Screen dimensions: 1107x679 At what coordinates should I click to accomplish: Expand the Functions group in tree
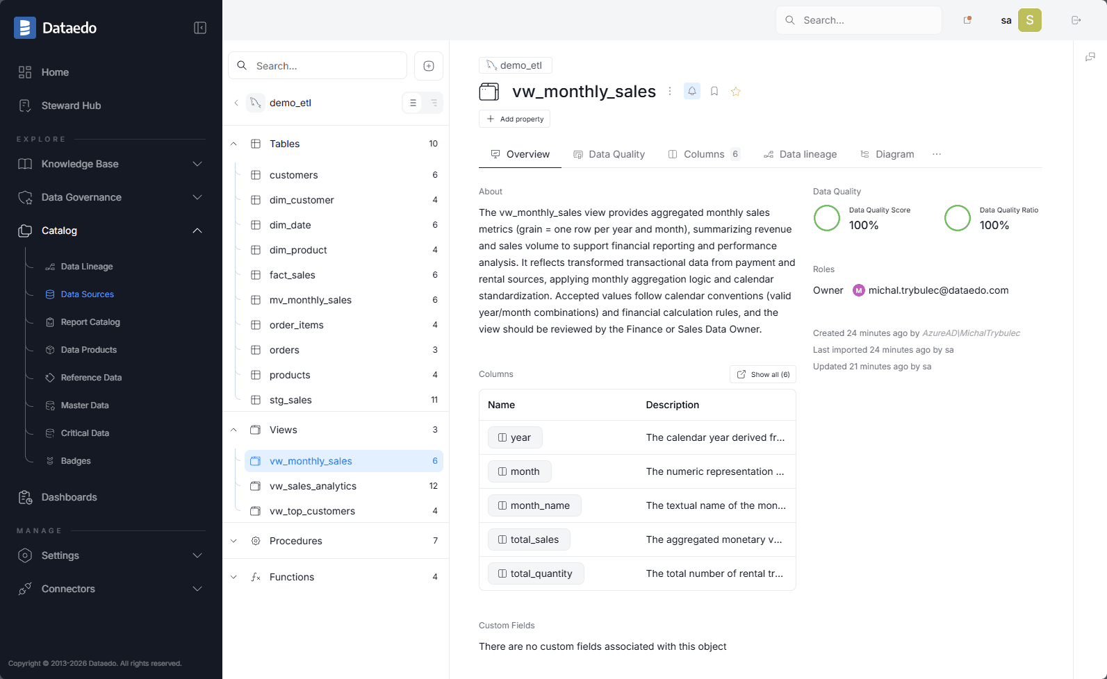coord(233,577)
